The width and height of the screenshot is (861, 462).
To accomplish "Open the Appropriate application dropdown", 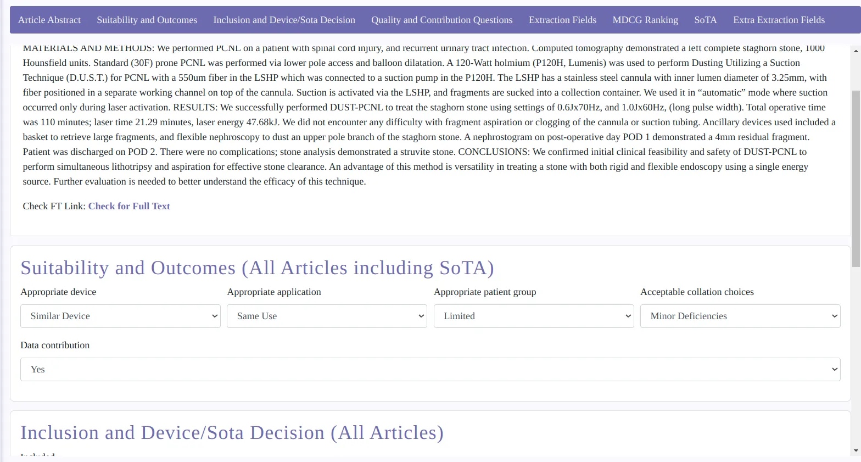I will (327, 316).
